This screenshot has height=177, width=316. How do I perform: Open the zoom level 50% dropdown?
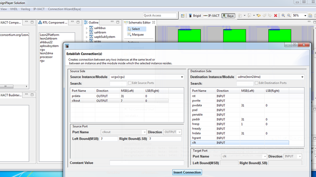pos(305,16)
